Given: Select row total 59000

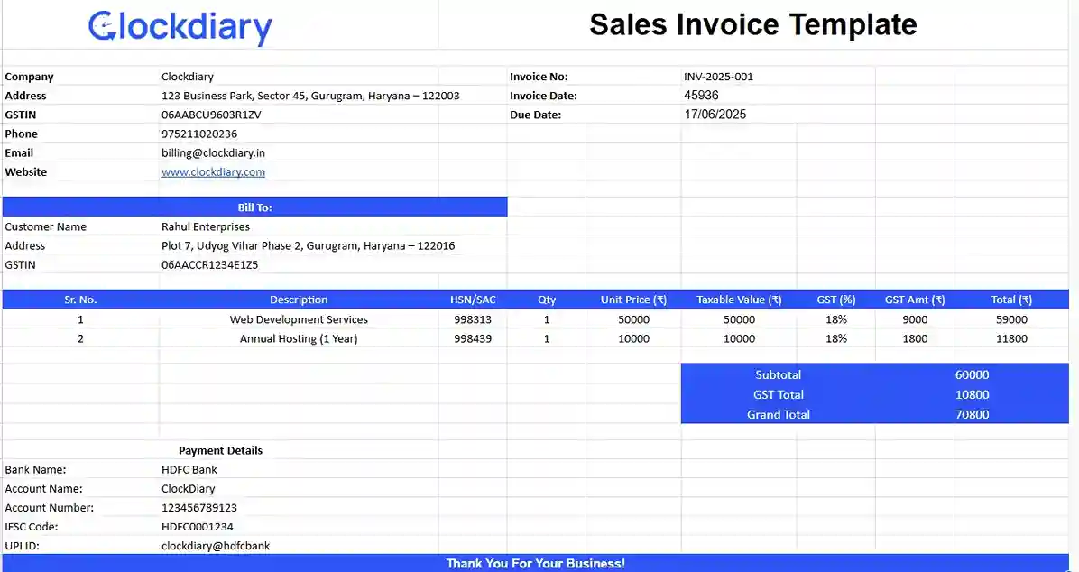Looking at the screenshot, I should [1011, 319].
